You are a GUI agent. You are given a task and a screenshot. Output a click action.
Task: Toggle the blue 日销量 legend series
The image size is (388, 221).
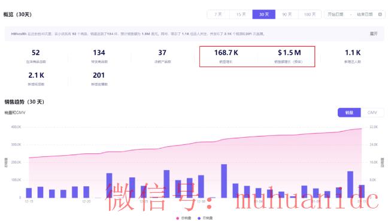[x=205, y=218]
